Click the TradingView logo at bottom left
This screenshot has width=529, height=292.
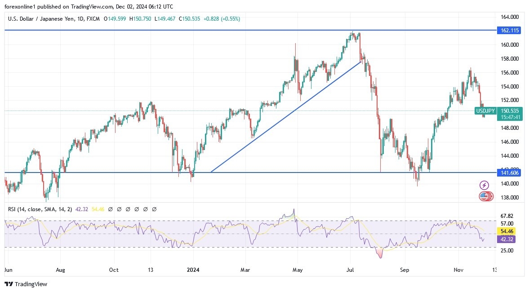[25, 284]
